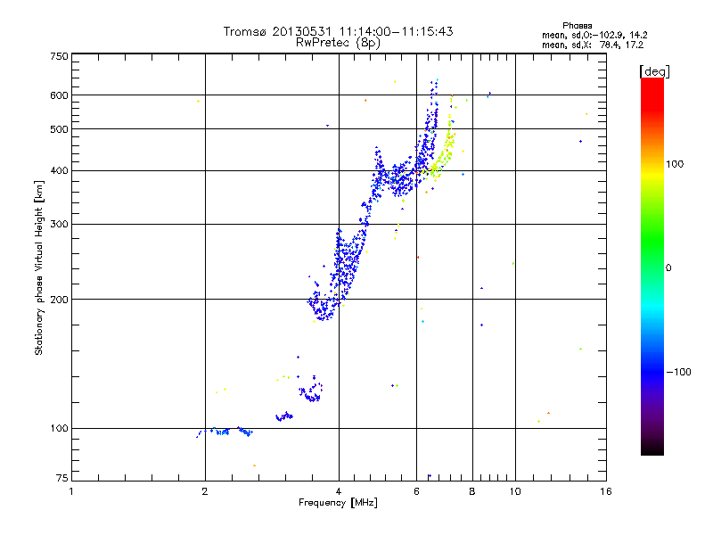
Task: Click the 'Stationary phase Virtual Height [km]' axis label
Action: (39, 267)
